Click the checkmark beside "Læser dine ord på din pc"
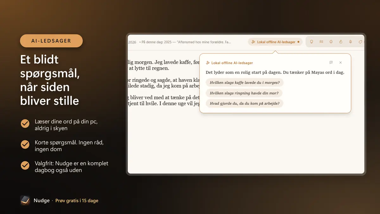The image size is (380, 214). point(25,123)
